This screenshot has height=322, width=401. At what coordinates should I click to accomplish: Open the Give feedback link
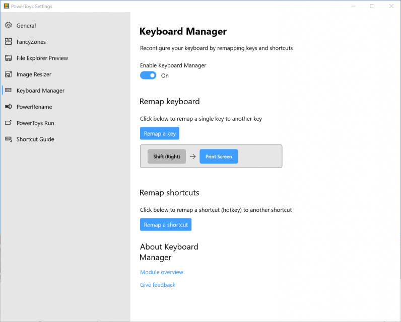point(158,285)
